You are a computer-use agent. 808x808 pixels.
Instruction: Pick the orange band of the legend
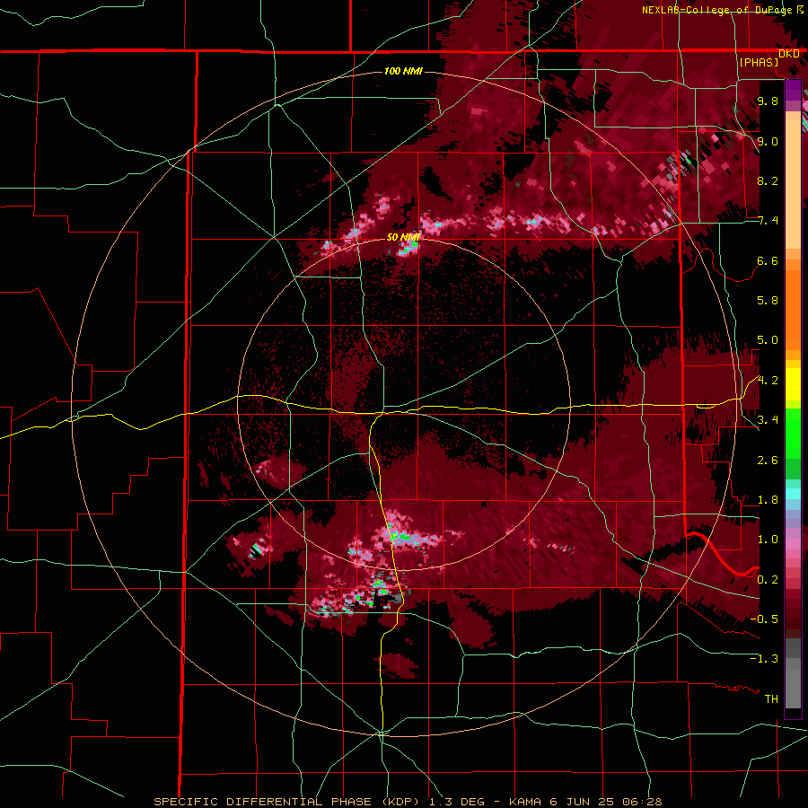coord(793,309)
